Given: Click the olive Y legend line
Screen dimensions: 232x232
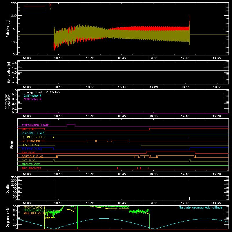Looking at the screenshot, I should pyautogui.click(x=35, y=10).
